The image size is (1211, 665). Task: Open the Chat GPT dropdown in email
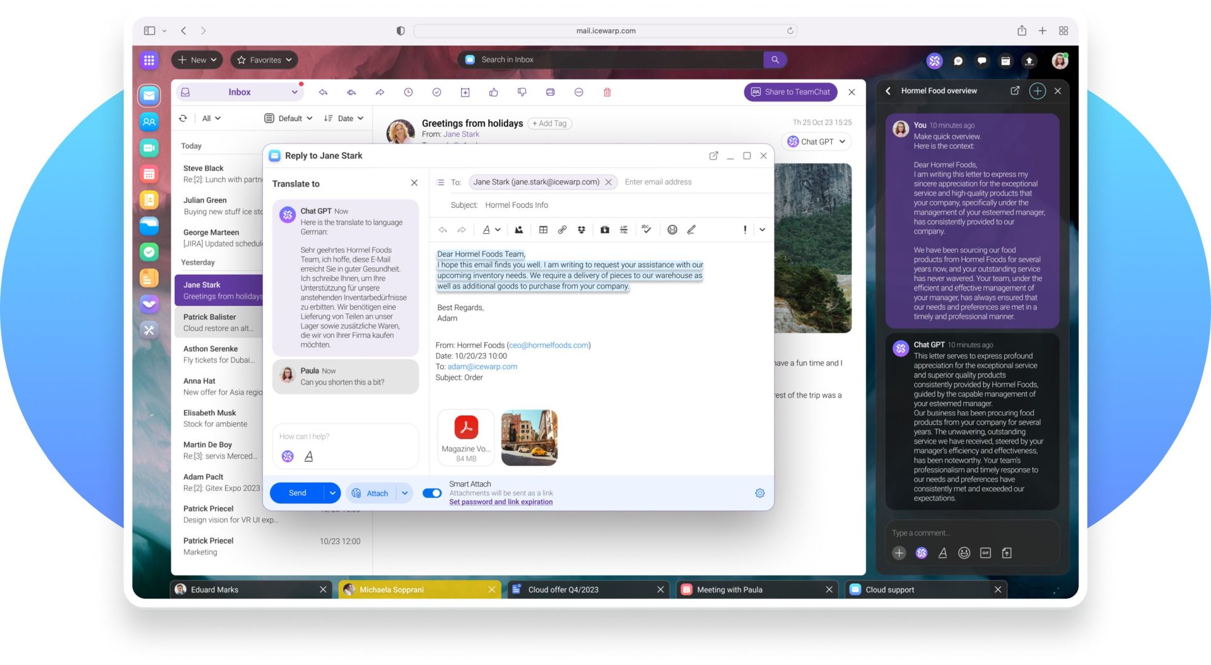[x=817, y=142]
